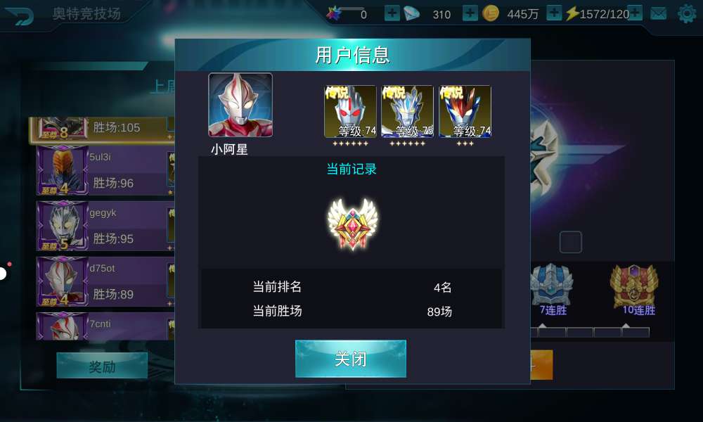The width and height of the screenshot is (703, 422).
Task: Add star currency with plus button
Action: 392,13
